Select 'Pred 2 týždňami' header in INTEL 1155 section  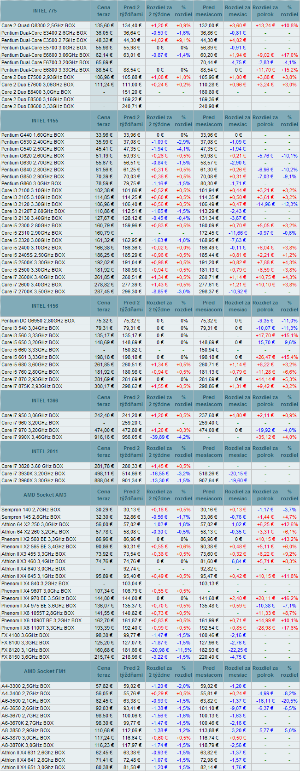pyautogui.click(x=131, y=121)
